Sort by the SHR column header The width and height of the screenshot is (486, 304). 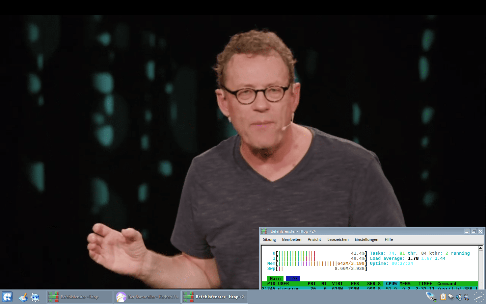371,284
